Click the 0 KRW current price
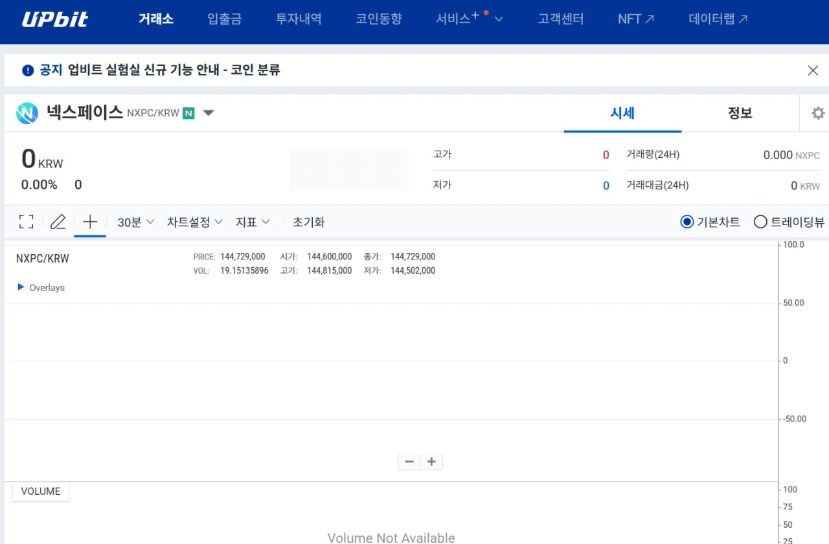 [43, 159]
